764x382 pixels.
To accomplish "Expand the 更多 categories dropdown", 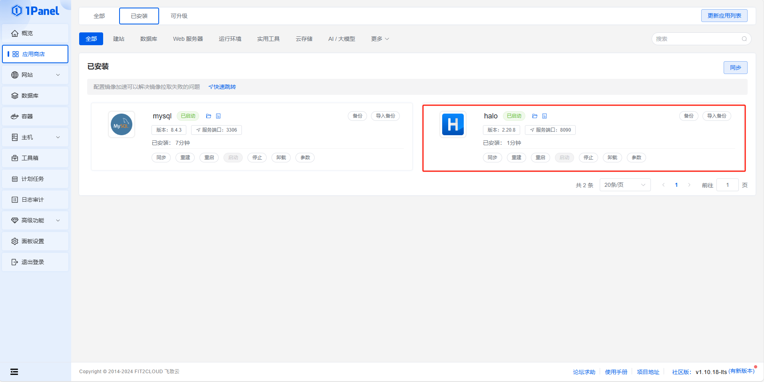I will coord(380,39).
